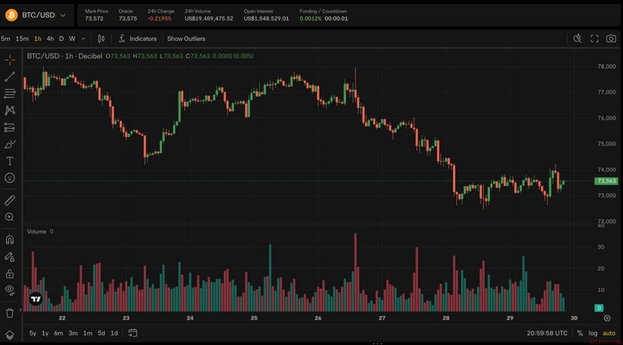Open the emoji sticker tool
This screenshot has height=345, width=623.
pyautogui.click(x=10, y=178)
